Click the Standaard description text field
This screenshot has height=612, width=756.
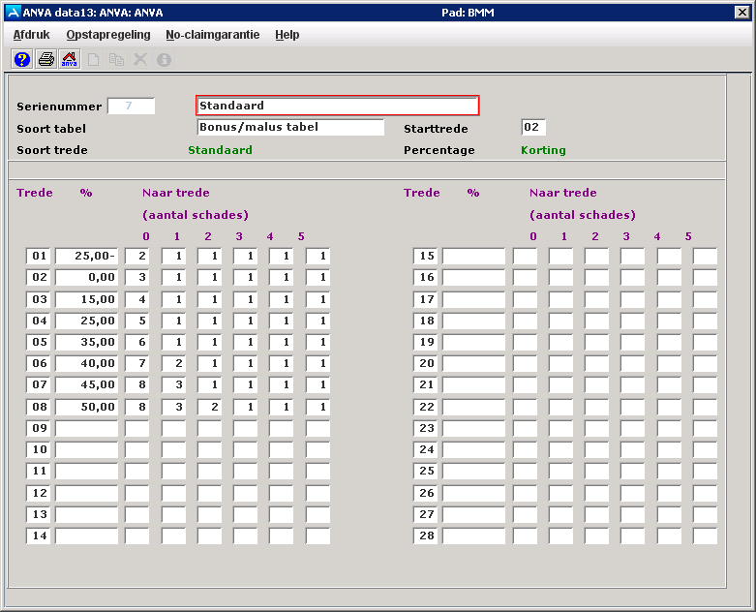(x=337, y=106)
